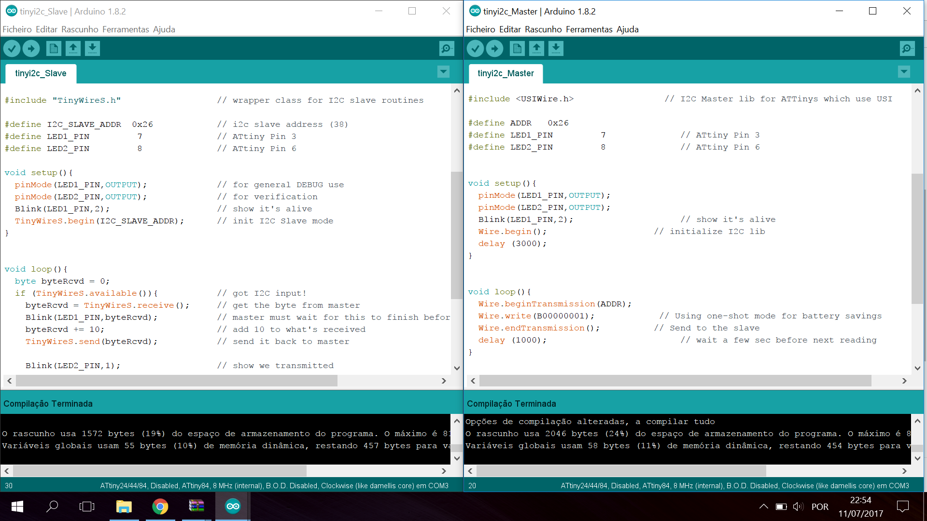Click New sketch icon in Master window
This screenshot has height=521, width=927.
click(517, 48)
